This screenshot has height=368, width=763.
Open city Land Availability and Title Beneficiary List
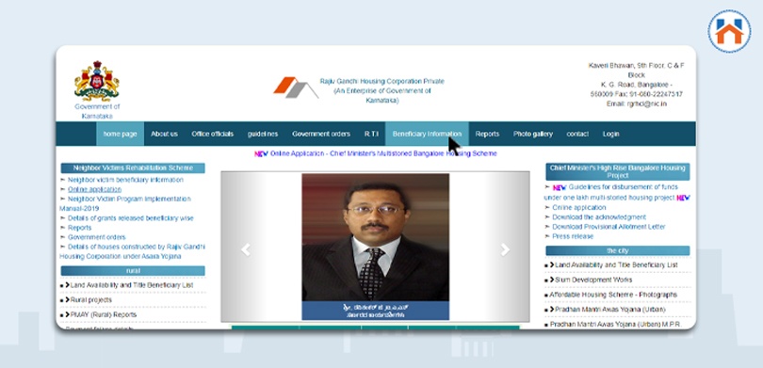click(x=616, y=265)
